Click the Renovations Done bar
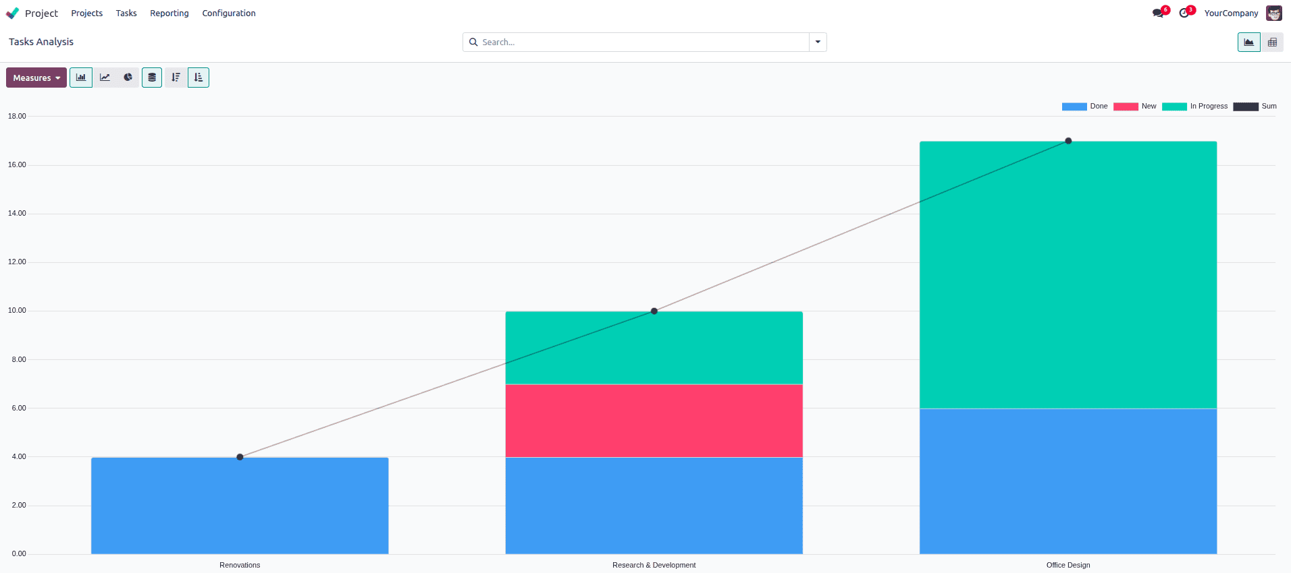The height and width of the screenshot is (573, 1291). coord(240,506)
